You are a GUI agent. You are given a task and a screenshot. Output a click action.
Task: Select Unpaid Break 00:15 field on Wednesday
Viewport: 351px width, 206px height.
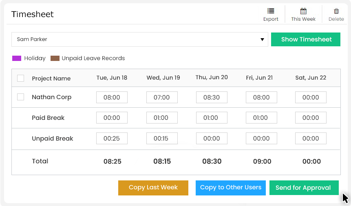(x=162, y=139)
